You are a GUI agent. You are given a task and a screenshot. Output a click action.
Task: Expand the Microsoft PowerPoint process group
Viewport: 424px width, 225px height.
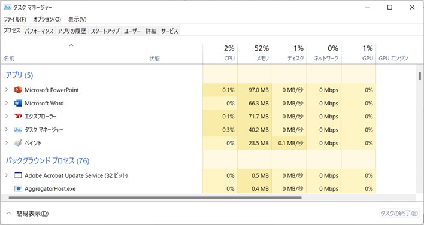pos(7,90)
